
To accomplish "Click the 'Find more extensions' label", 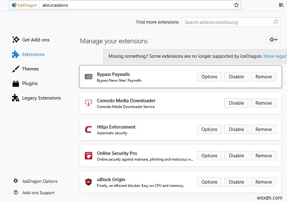I will tap(157, 22).
